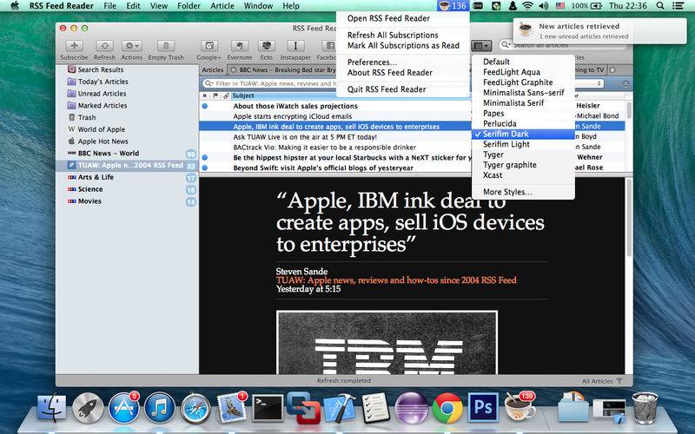Open the article style dropdown button
The width and height of the screenshot is (695, 434).
(481, 46)
